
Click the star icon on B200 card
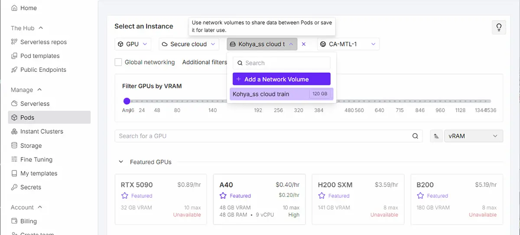[x=420, y=196]
